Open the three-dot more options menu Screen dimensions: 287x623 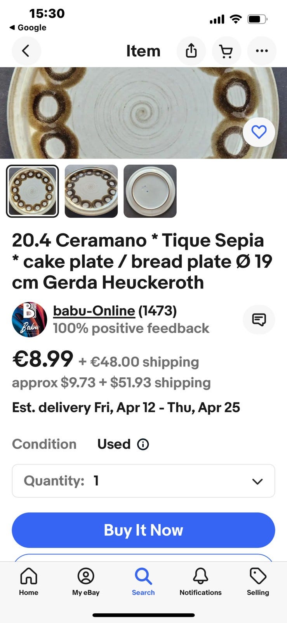click(262, 51)
